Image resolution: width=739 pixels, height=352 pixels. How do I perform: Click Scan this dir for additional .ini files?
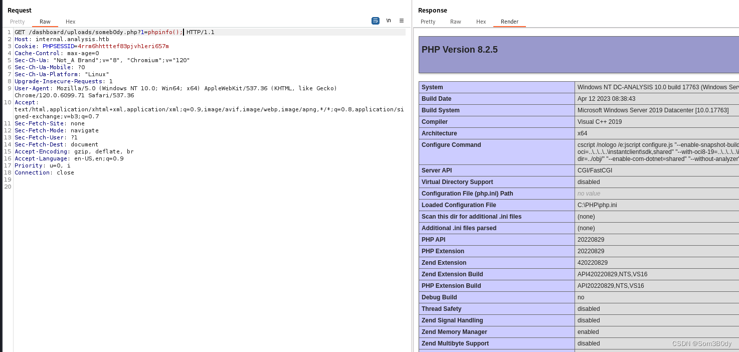tap(471, 217)
